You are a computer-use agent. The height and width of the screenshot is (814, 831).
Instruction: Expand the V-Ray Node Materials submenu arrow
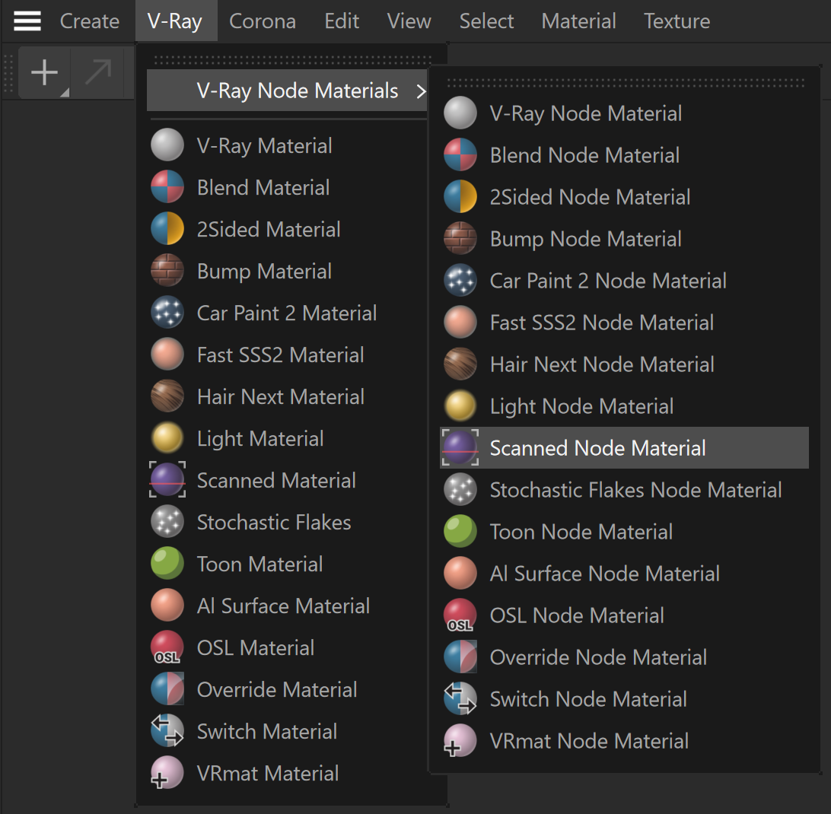click(x=421, y=91)
